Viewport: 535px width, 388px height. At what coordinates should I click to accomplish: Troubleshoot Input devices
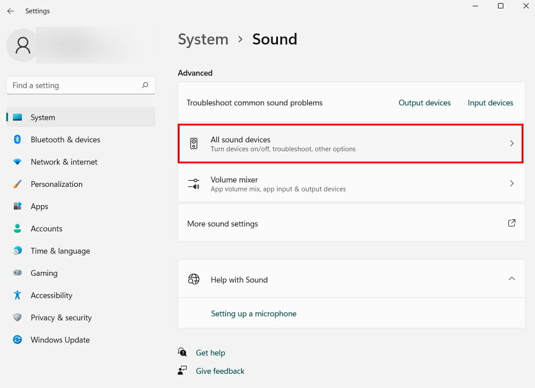[x=490, y=103]
